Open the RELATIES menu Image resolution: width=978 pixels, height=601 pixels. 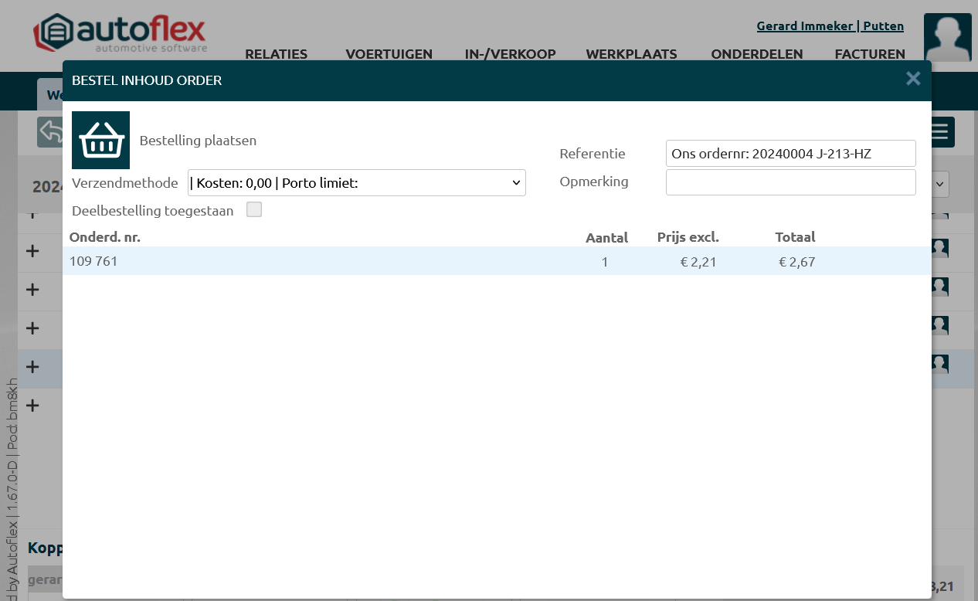click(276, 54)
